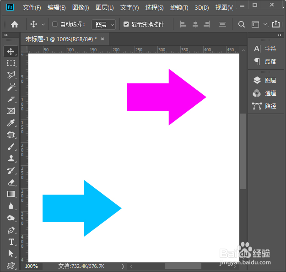Click the Photoshop Ps logo icon
This screenshot has width=286, height=272.
[10, 7]
